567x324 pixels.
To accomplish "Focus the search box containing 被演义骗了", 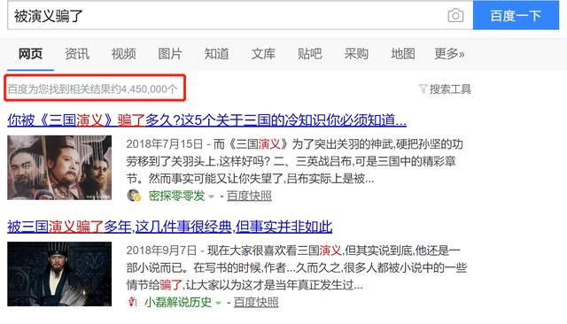I will point(240,16).
